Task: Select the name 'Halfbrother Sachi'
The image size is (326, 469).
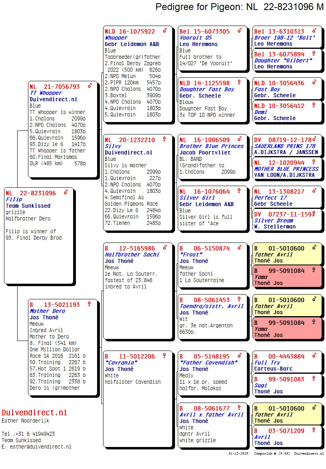Action: point(132,255)
